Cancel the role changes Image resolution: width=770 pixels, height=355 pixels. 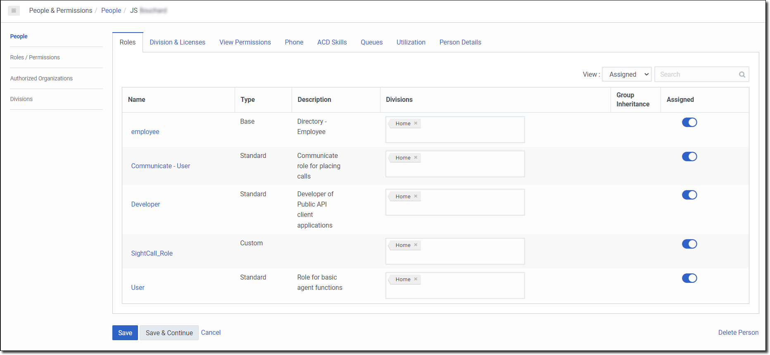pos(211,333)
